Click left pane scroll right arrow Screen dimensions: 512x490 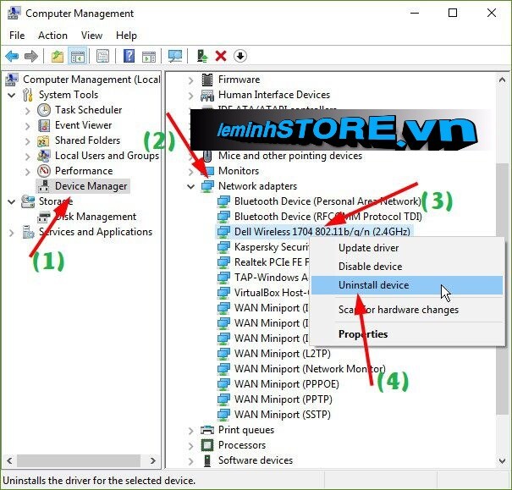[x=152, y=461]
